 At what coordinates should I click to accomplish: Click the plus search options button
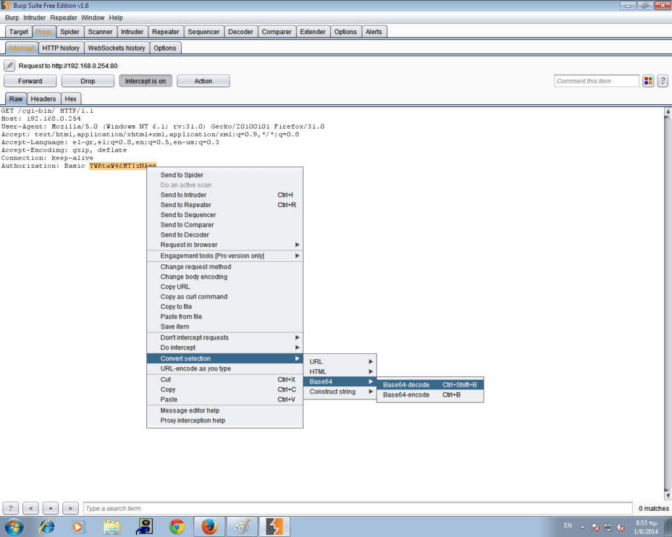[x=51, y=508]
